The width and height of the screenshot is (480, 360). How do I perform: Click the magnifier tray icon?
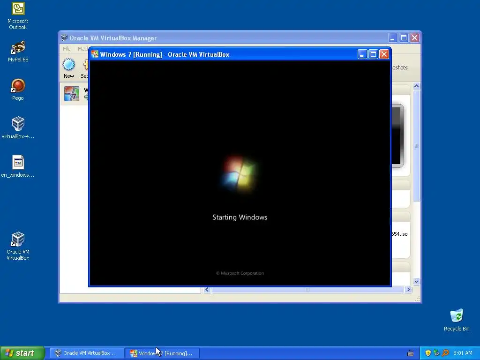pyautogui.click(x=445, y=353)
